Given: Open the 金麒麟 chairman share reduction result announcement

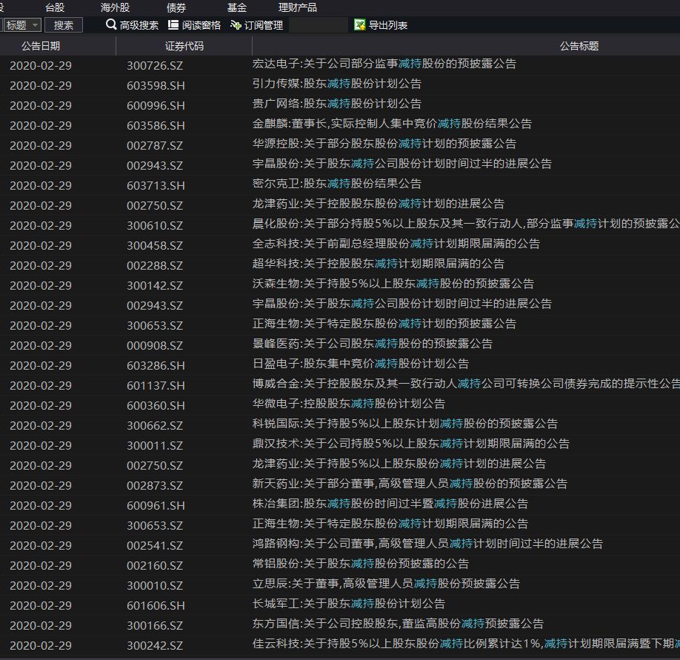Looking at the screenshot, I should pyautogui.click(x=392, y=124).
